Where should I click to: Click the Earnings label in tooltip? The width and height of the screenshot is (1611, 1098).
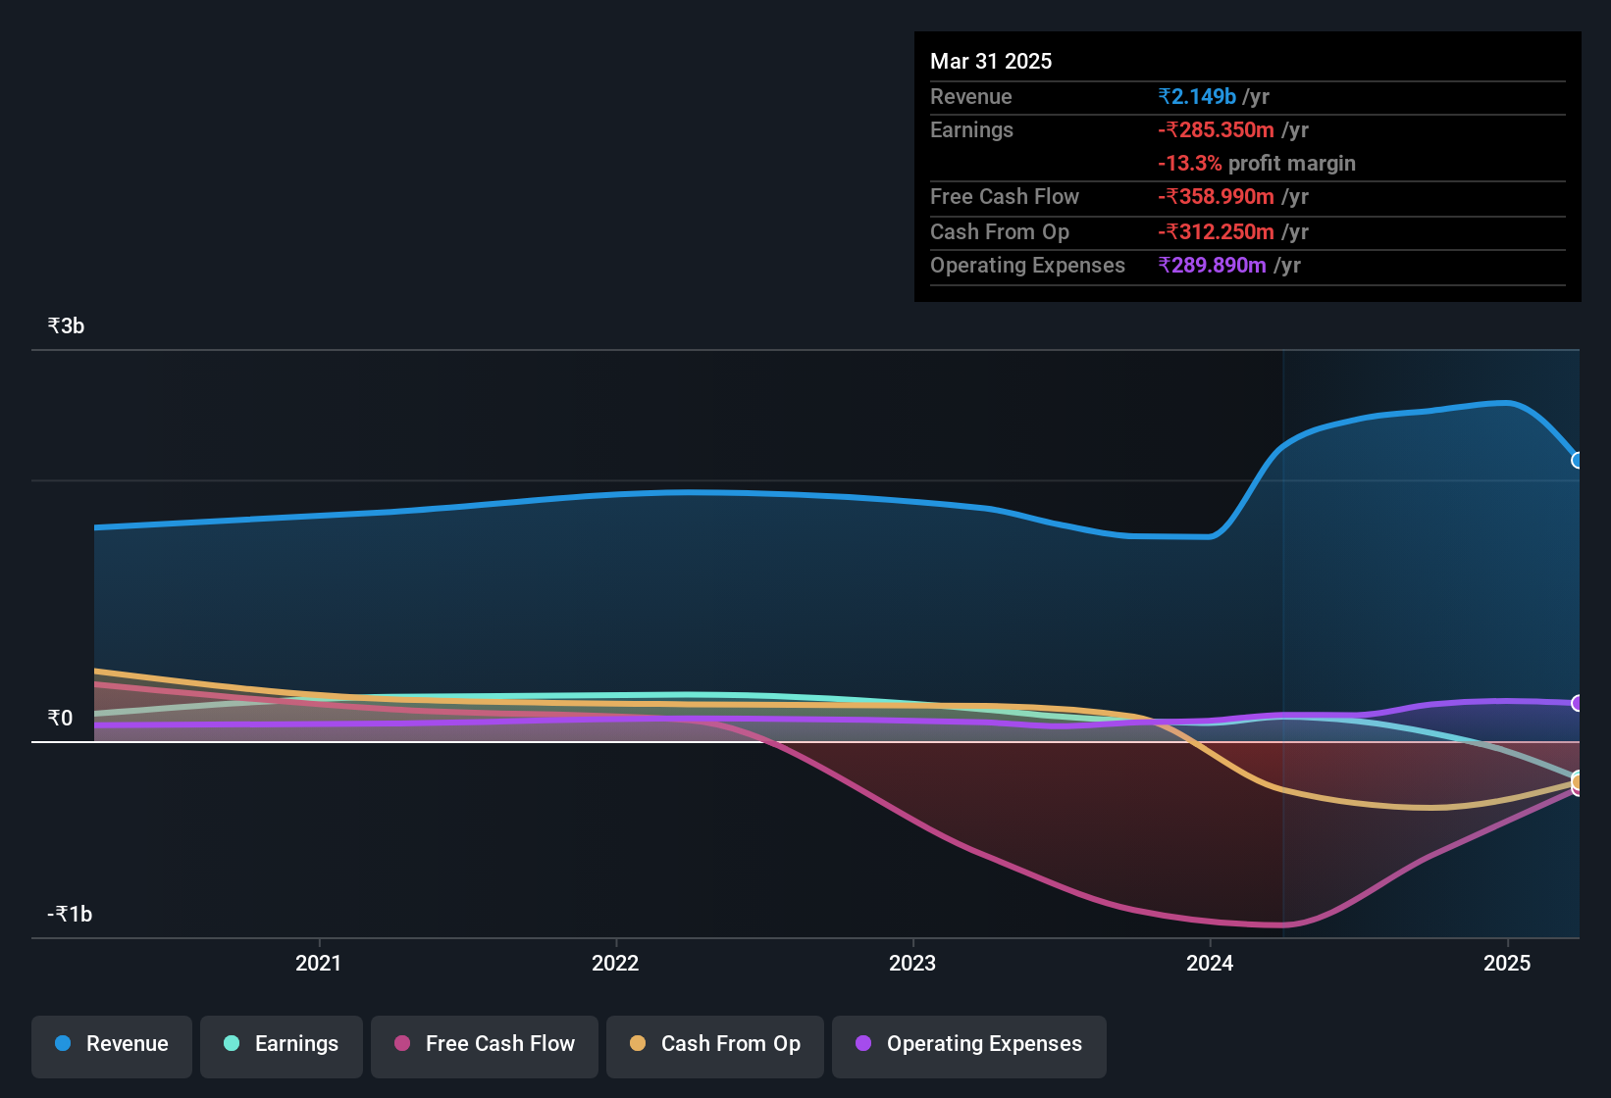971,129
